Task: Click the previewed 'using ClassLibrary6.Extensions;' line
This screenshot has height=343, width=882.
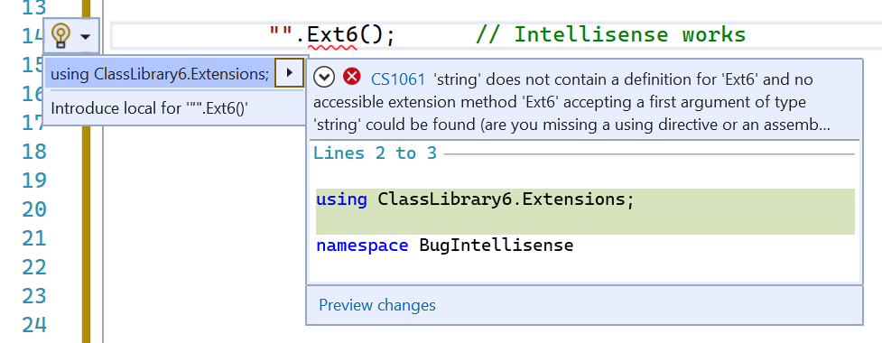Action: tap(476, 199)
